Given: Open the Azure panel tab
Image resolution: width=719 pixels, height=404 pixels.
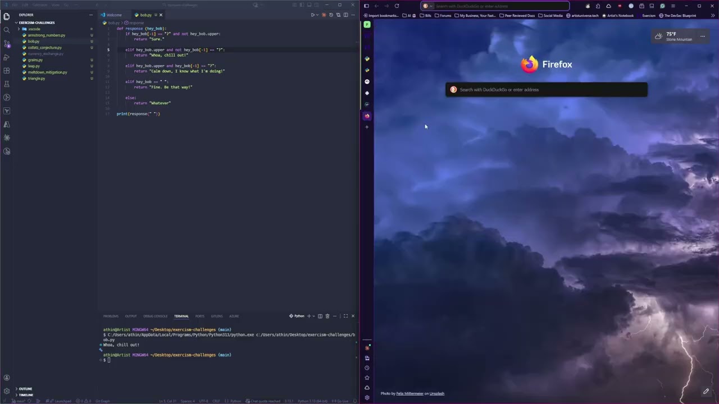Looking at the screenshot, I should pos(234,316).
